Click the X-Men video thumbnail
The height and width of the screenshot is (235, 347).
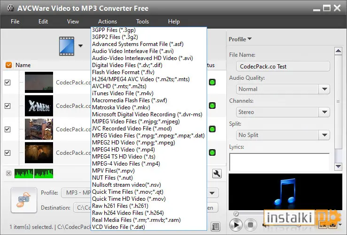pos(39,106)
